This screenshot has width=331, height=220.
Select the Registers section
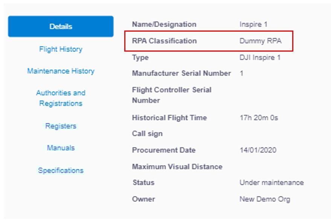61,126
